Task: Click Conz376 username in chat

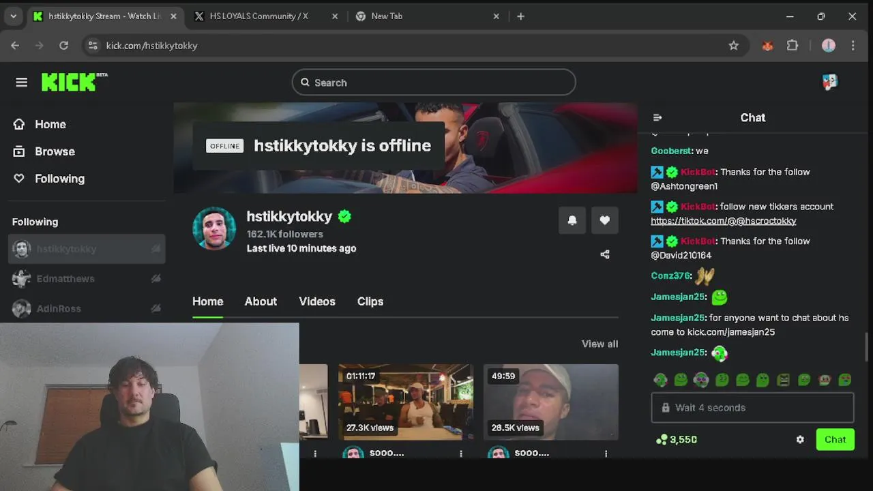Action: [x=671, y=276]
